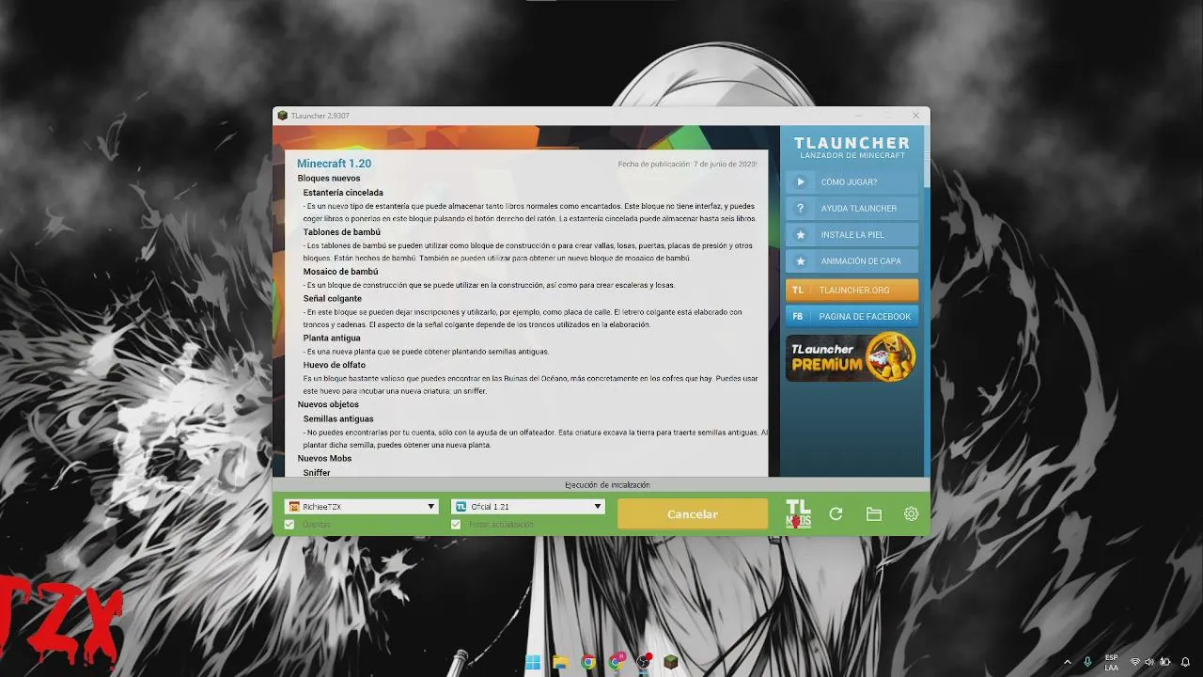The image size is (1203, 677).
Task: Click 'Planta antigua' heading
Action: tap(332, 338)
